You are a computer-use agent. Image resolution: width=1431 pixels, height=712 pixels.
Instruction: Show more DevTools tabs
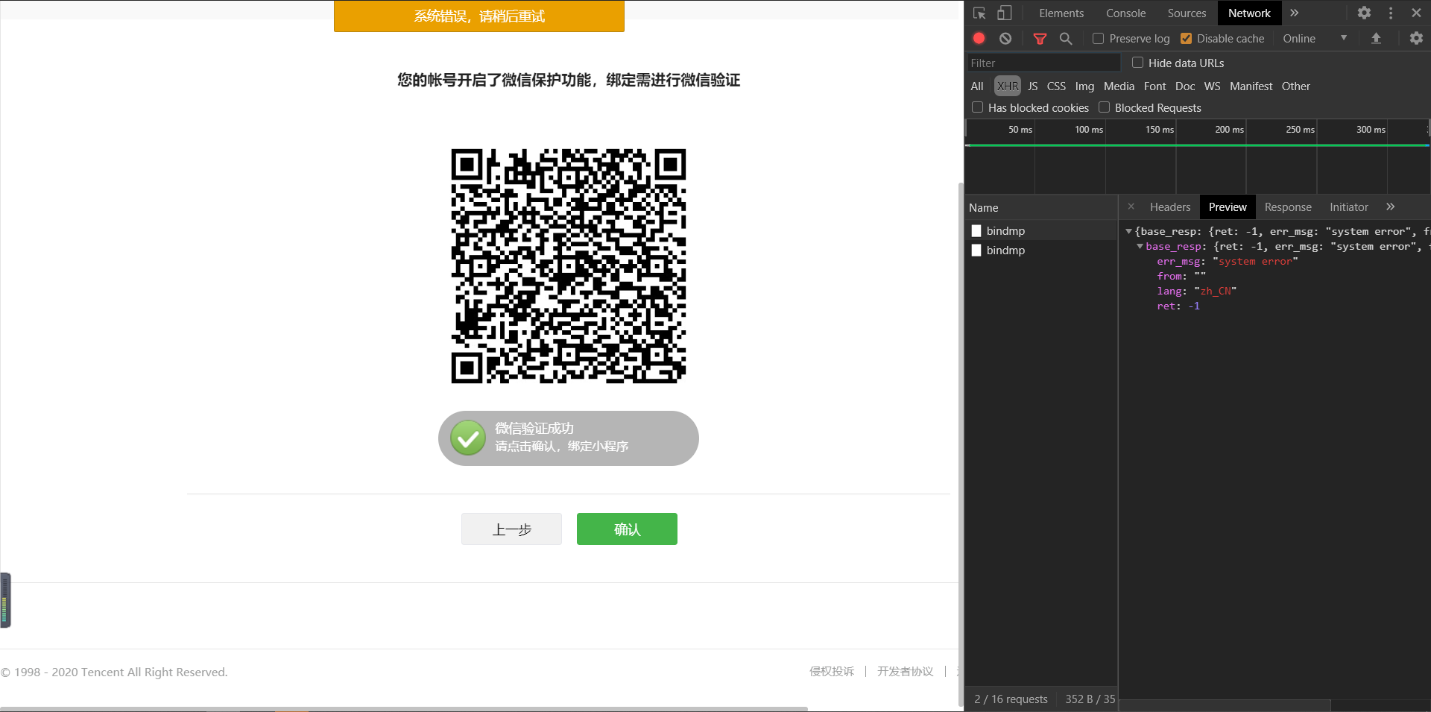pyautogui.click(x=1295, y=13)
